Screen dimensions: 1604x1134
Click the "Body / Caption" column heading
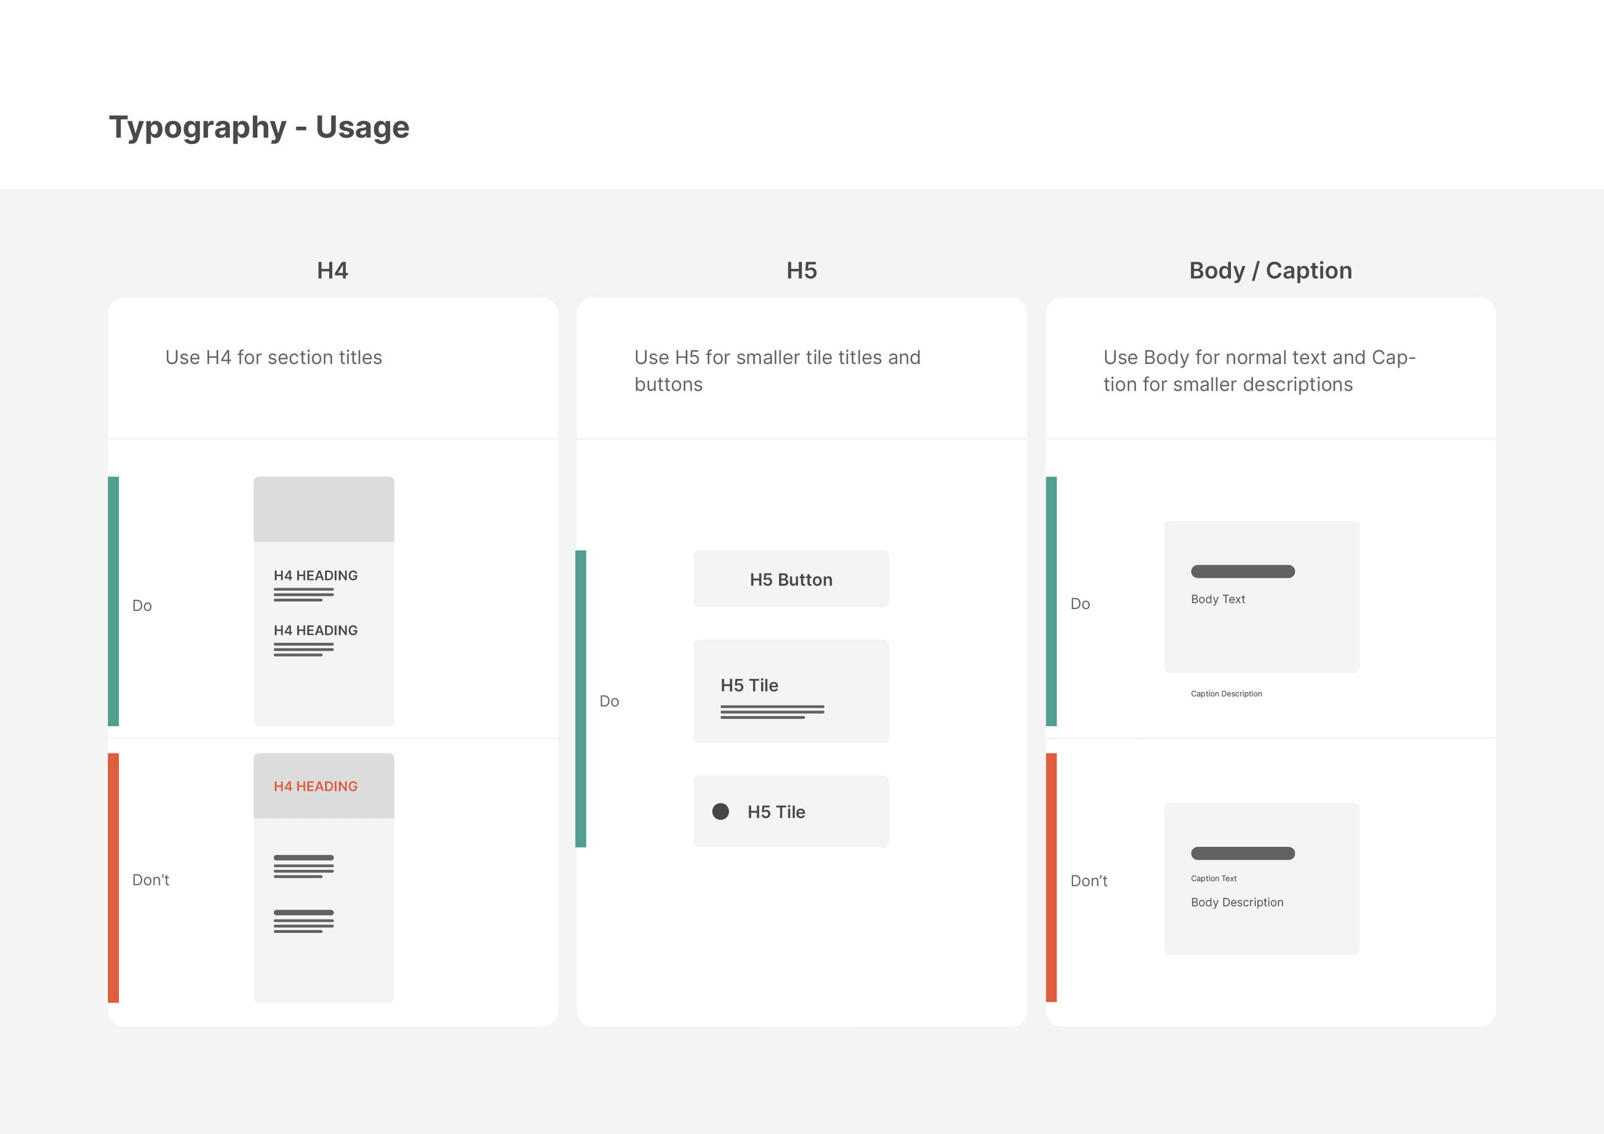coord(1270,271)
